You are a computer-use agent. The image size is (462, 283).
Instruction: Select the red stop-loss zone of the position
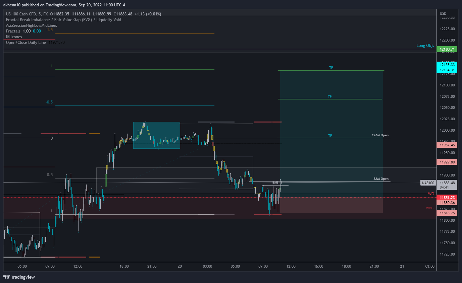(x=331, y=205)
